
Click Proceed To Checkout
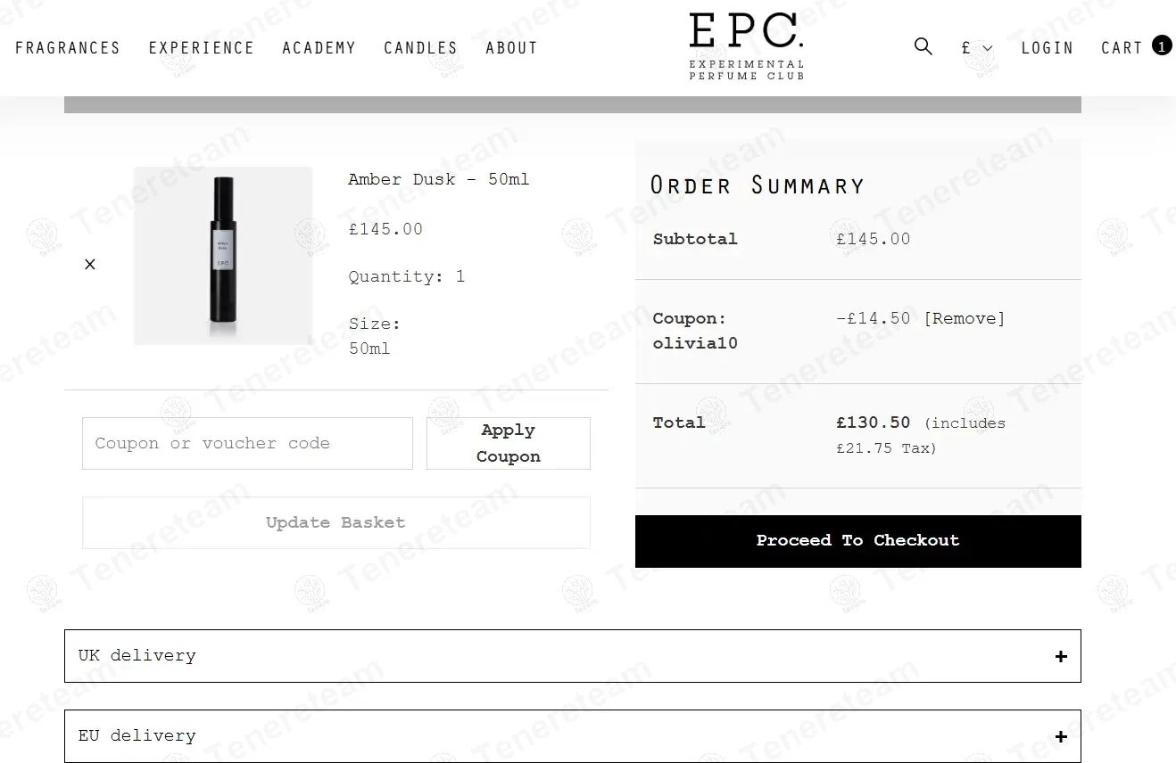pyautogui.click(x=857, y=540)
